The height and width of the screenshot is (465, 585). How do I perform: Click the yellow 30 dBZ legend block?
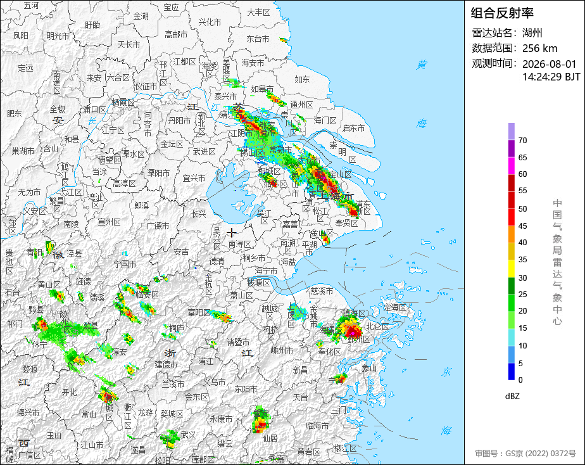(x=512, y=269)
